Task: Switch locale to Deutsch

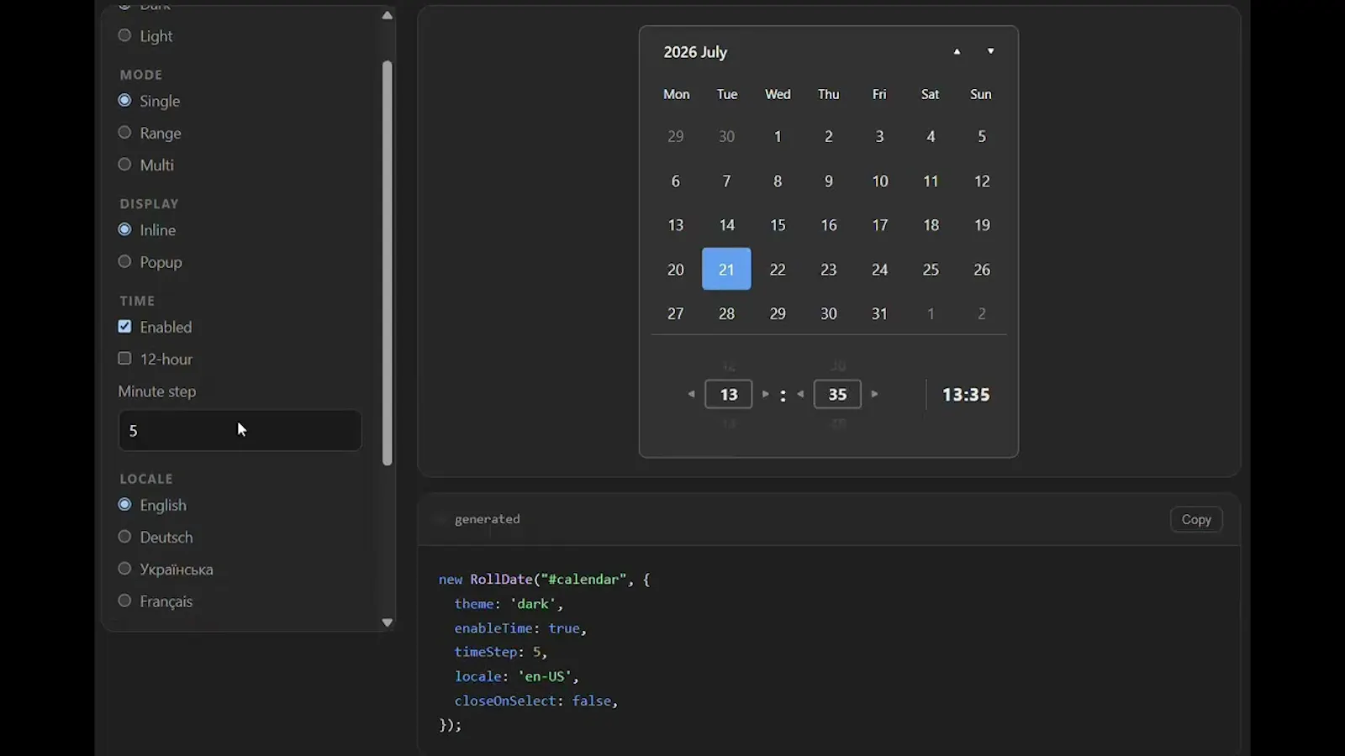Action: 124,537
